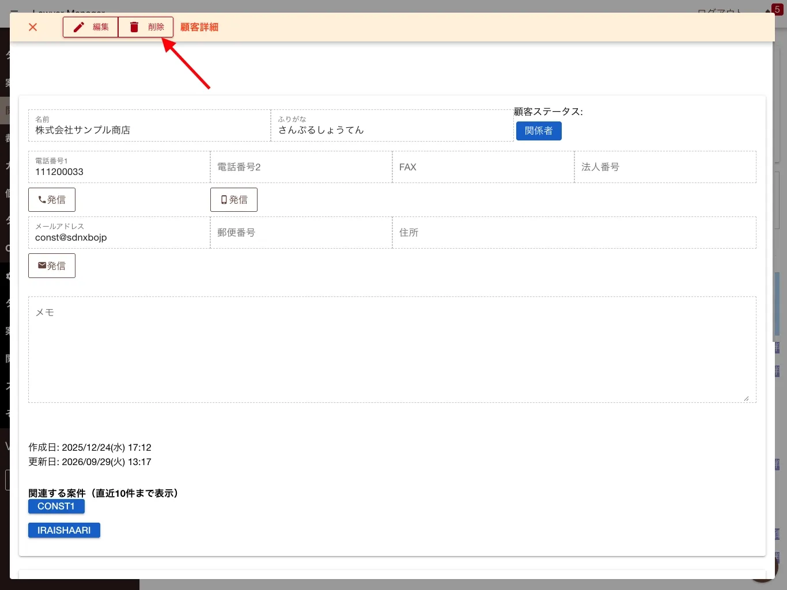Click the 作成日 timestamp text

coord(90,447)
